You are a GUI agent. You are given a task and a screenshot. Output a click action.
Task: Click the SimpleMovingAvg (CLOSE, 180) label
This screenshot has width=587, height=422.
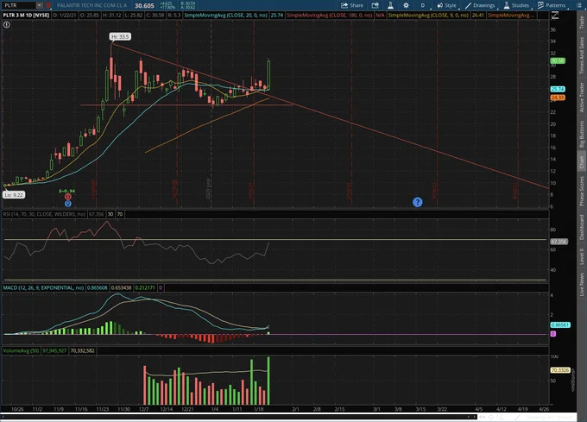coord(330,16)
